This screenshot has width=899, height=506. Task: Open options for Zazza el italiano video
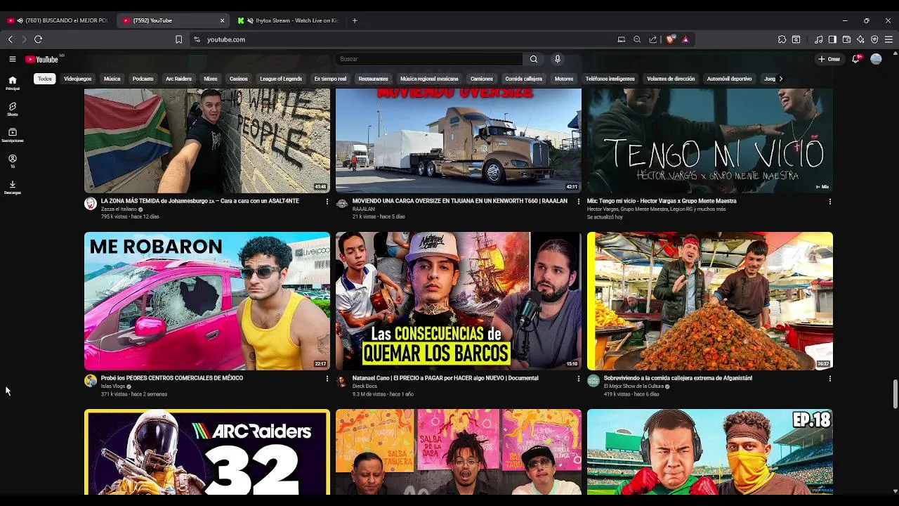pyautogui.click(x=327, y=201)
